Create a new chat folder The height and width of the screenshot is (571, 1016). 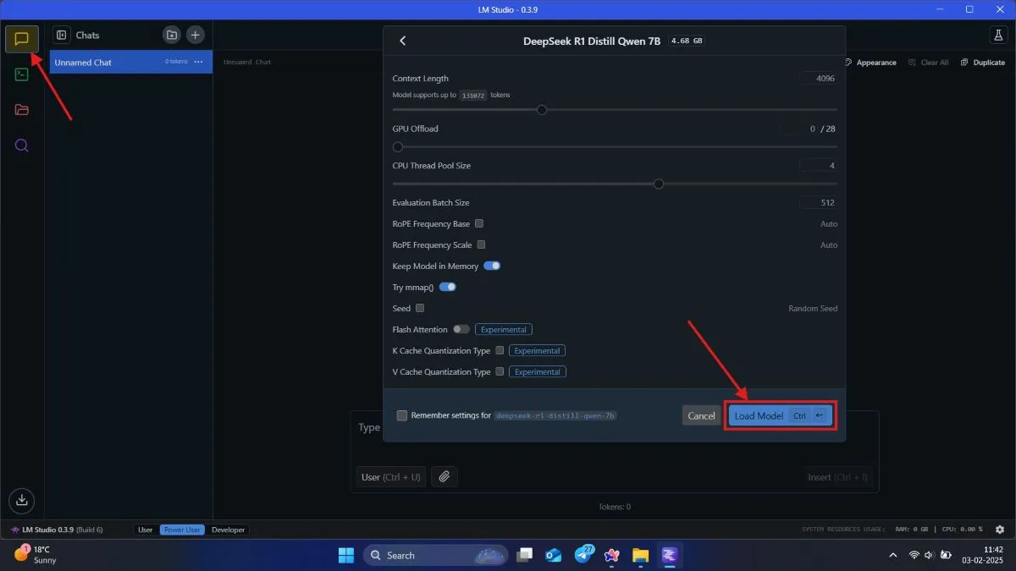(x=172, y=35)
